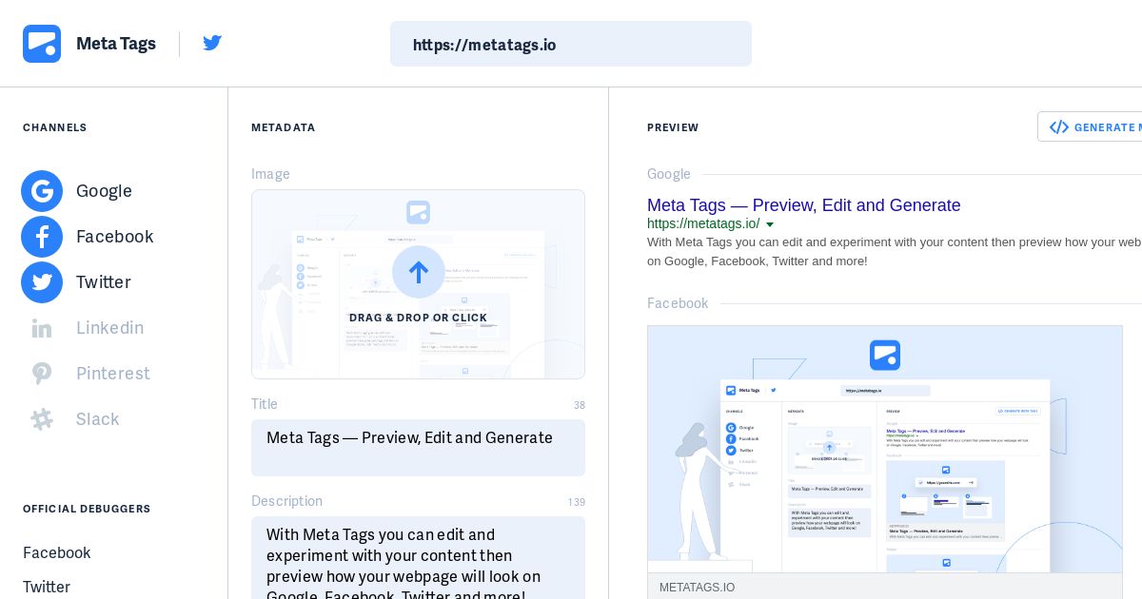Click the title character count 38
1142x599 pixels.
click(580, 405)
